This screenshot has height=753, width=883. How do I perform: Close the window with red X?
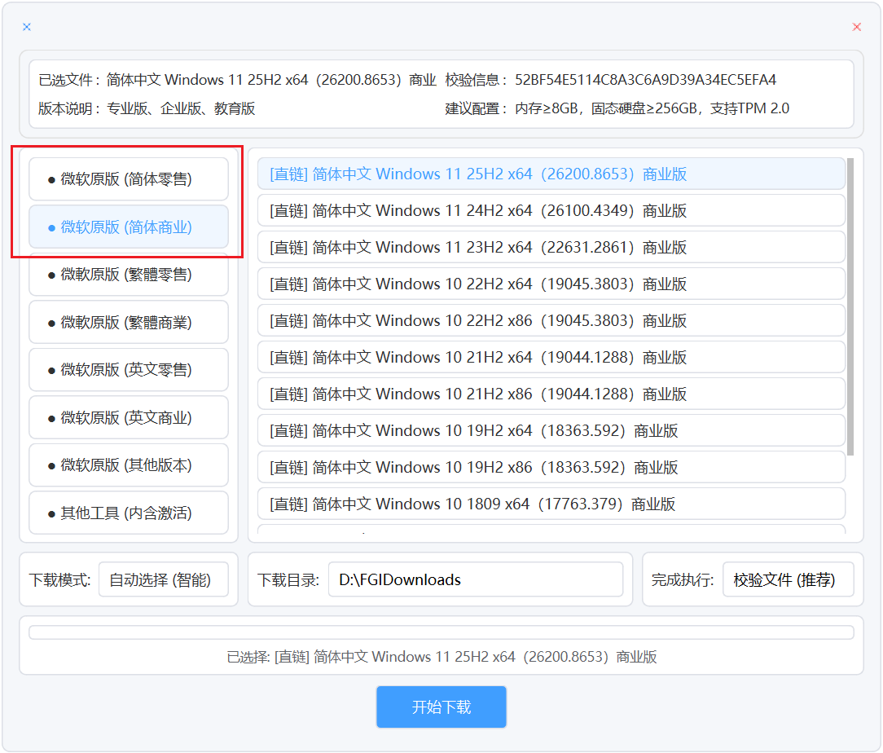(857, 26)
